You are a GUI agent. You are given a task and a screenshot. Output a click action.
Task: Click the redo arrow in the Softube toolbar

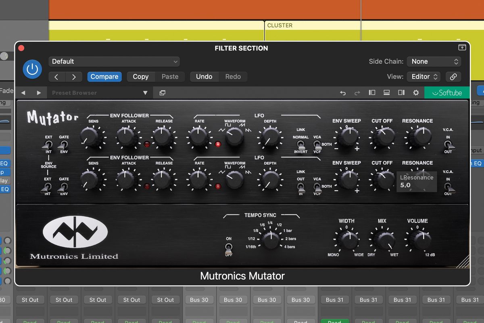pos(357,92)
